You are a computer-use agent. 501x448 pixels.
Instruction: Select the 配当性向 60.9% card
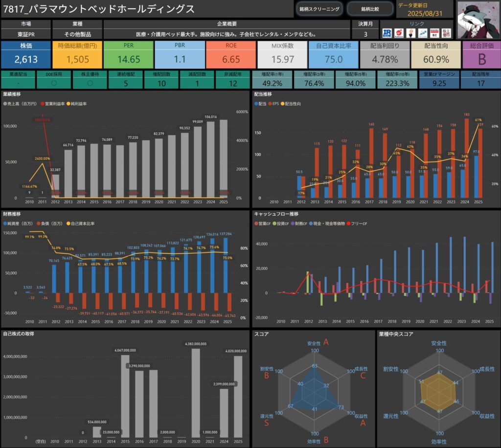pos(436,55)
